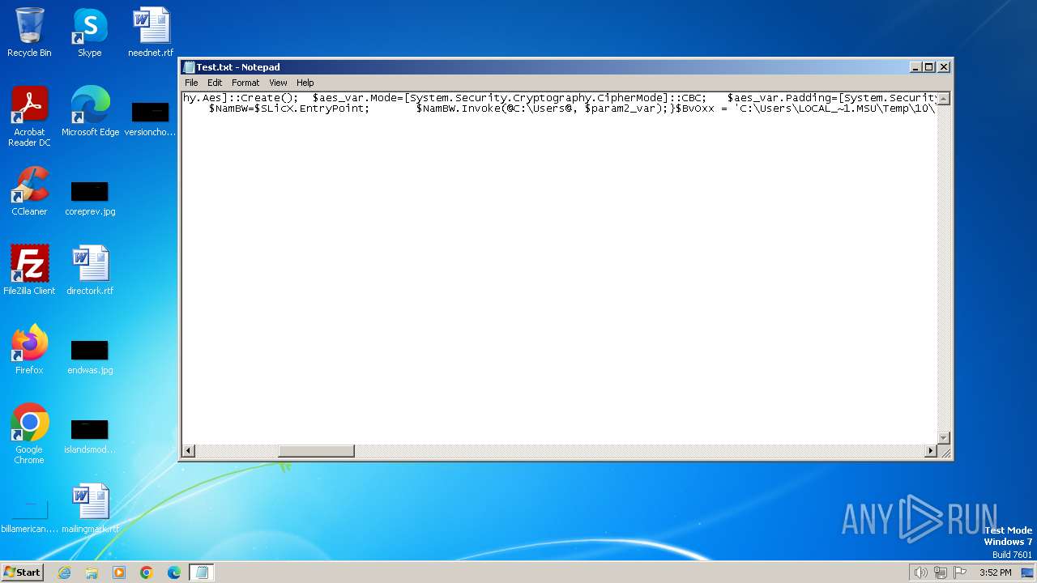
Task: Launch Google Chrome desktop shortcut
Action: pos(29,434)
